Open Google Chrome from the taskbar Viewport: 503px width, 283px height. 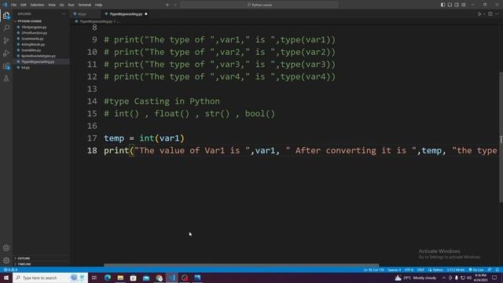(159, 277)
